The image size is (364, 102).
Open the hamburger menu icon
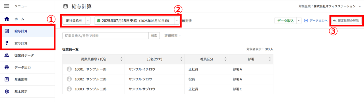[x=7, y=6]
